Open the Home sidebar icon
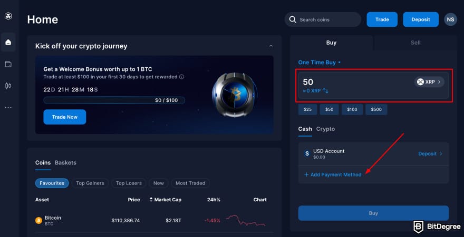The width and height of the screenshot is (464, 237). click(8, 42)
